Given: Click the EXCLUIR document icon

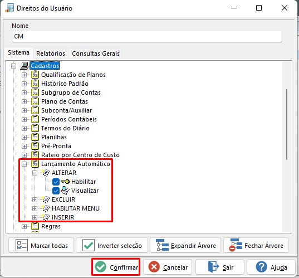Looking at the screenshot, I should [x=46, y=199].
